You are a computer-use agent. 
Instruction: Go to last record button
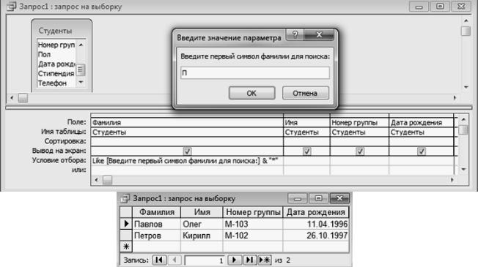(249, 260)
